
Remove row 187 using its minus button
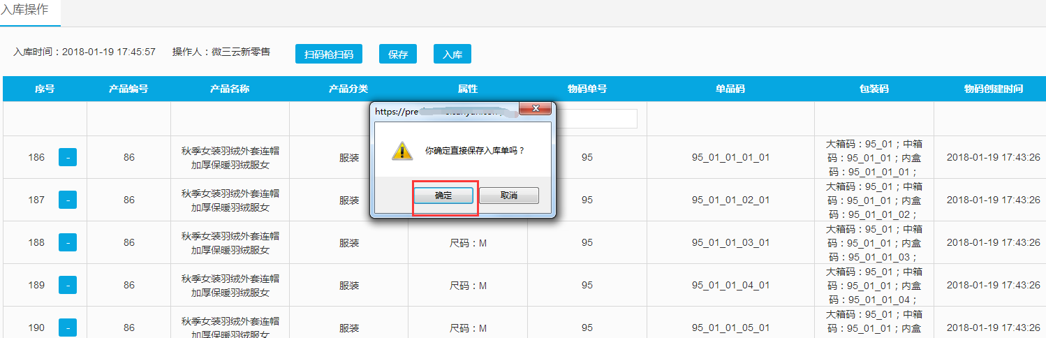[x=67, y=200]
